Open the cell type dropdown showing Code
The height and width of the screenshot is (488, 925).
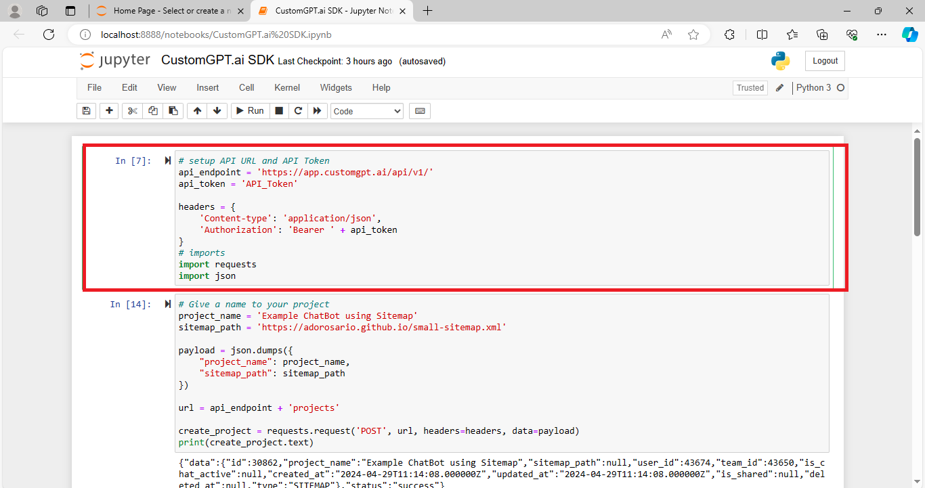point(366,110)
